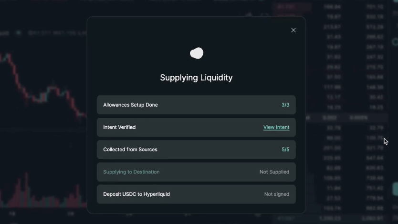Select the Deposit USDC to Hyperliquid step
The image size is (398, 224).
click(196, 194)
